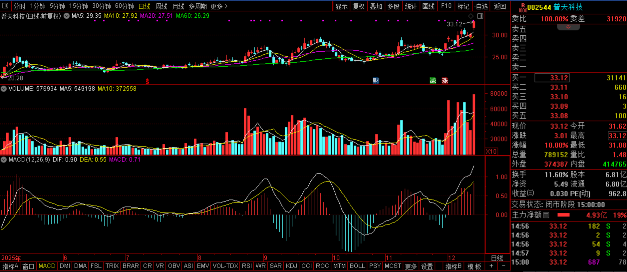Select the 1分钟 timeframe
Viewport: 627px width, 272px height.
point(38,6)
